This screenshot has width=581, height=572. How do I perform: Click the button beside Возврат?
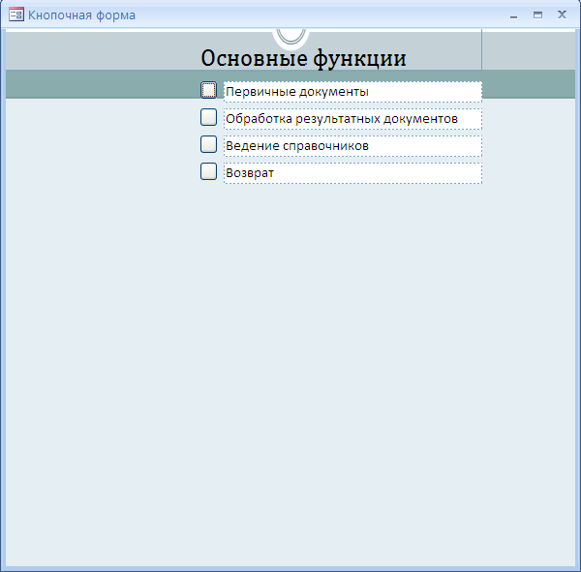(x=208, y=171)
